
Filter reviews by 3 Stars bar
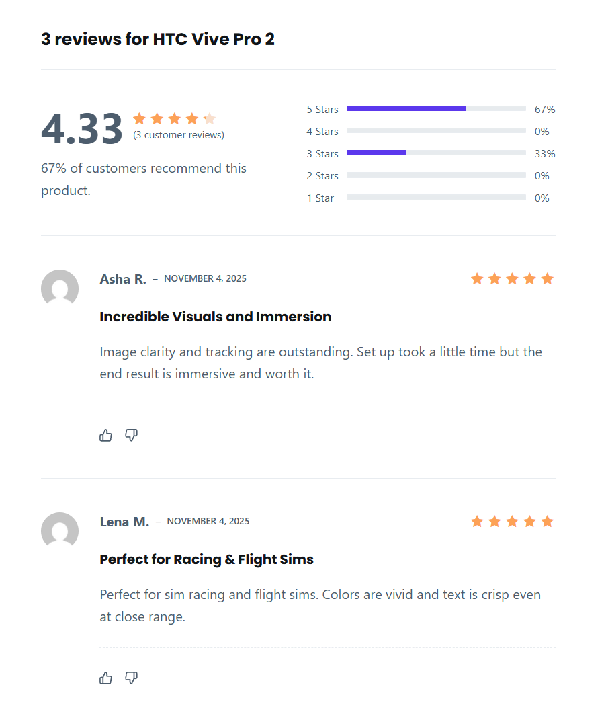436,153
